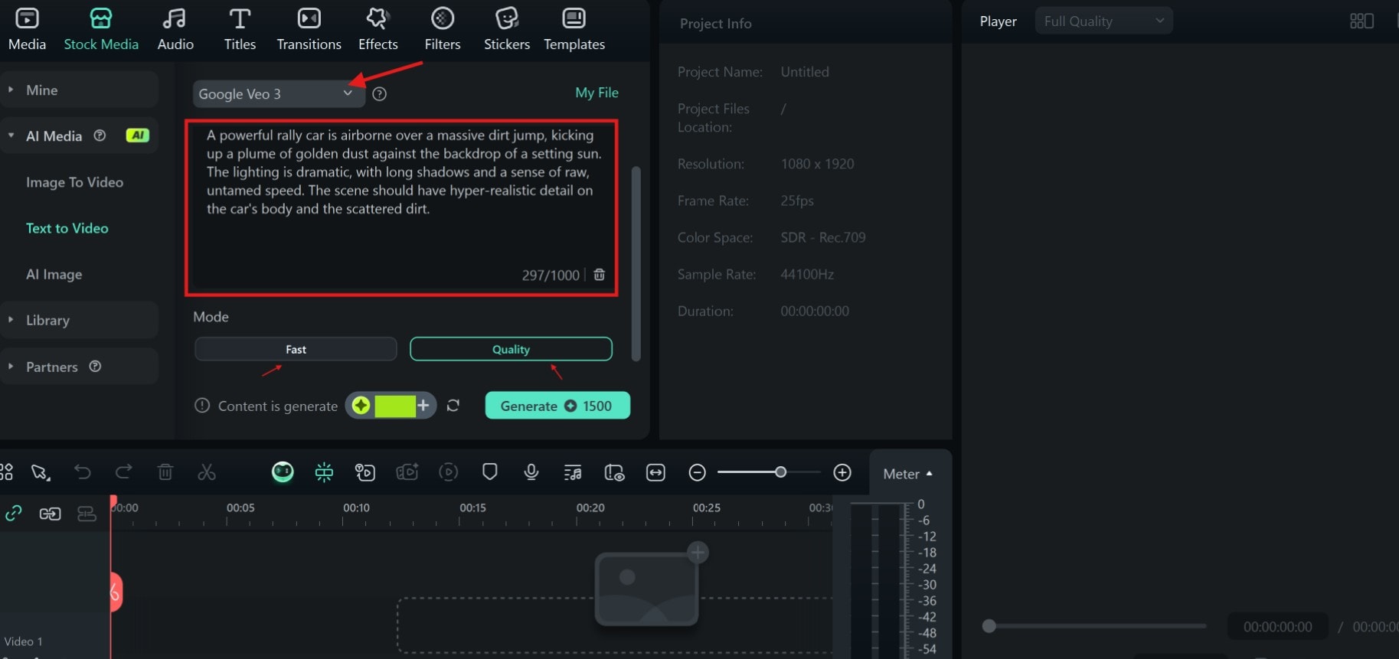Image resolution: width=1399 pixels, height=659 pixels.
Task: Refresh AI credits balance
Action: [x=453, y=406]
